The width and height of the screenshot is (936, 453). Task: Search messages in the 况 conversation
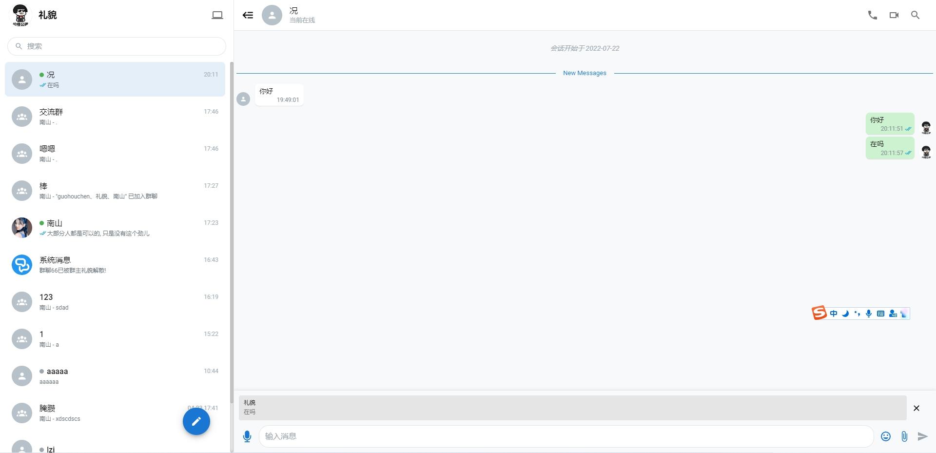point(916,15)
